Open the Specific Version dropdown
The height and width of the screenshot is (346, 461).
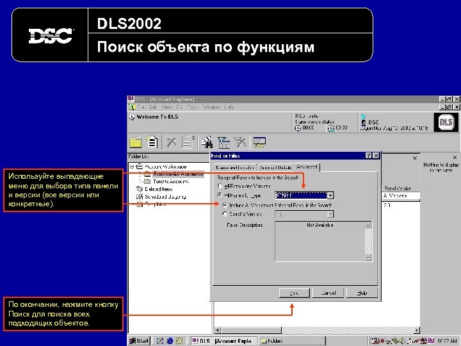(x=330, y=214)
